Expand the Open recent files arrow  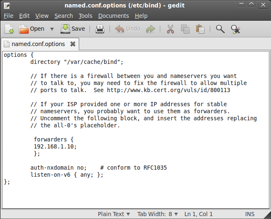(x=52, y=29)
